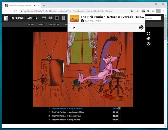The width and height of the screenshot is (168, 130).
Task: Play Bully for Pink track
Action: pos(66,120)
